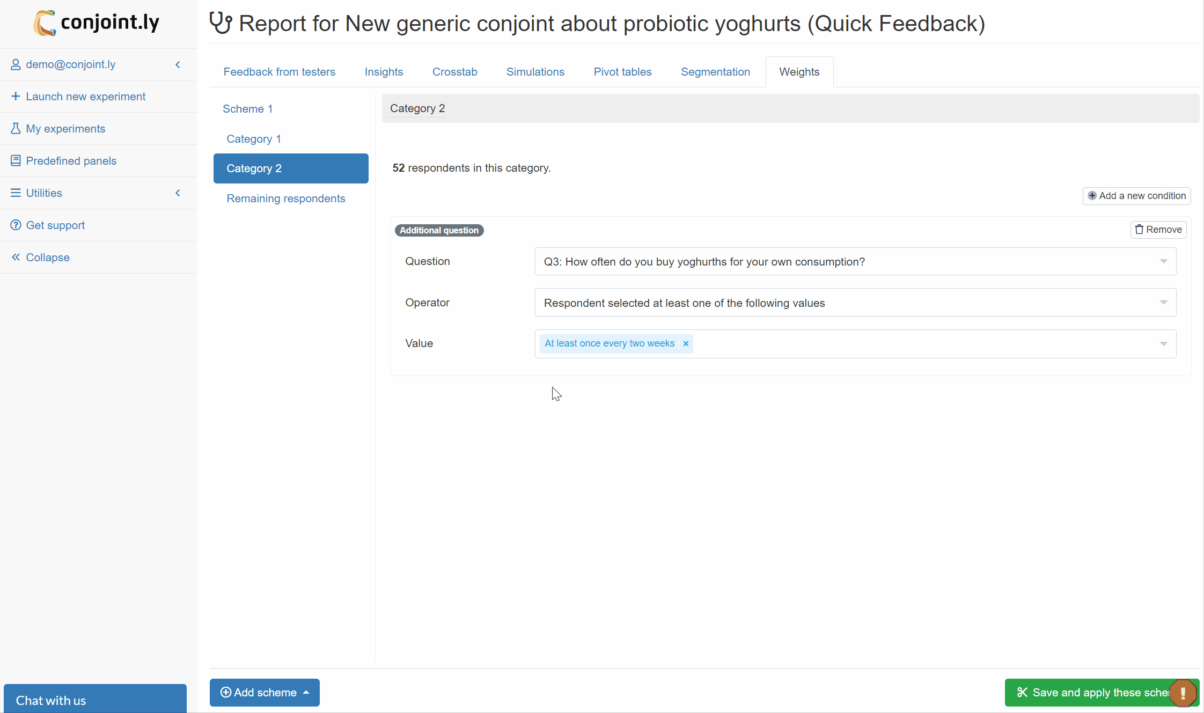Remove the Additional question condition
The height and width of the screenshot is (713, 1204).
(x=1158, y=230)
